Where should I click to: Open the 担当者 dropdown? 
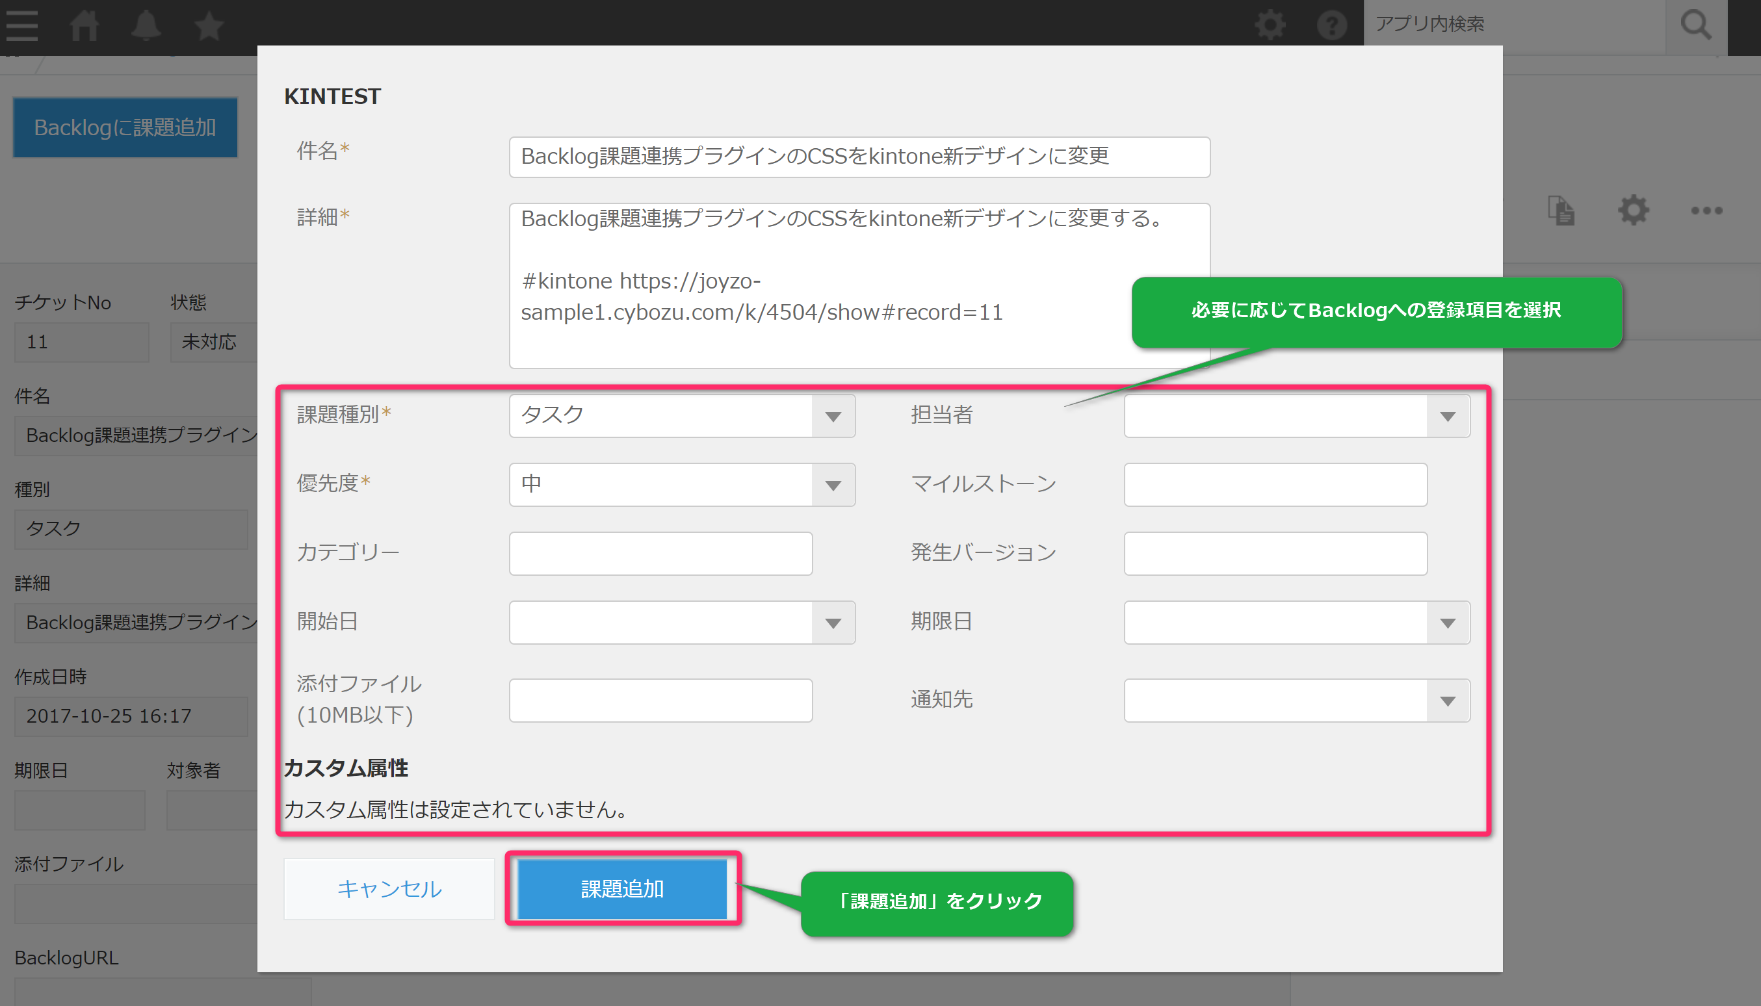point(1297,415)
